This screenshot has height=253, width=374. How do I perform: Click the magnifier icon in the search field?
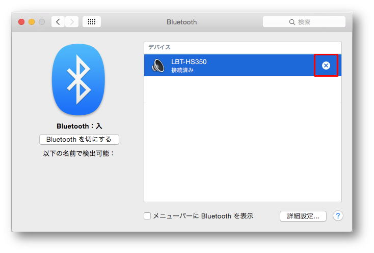(x=292, y=22)
